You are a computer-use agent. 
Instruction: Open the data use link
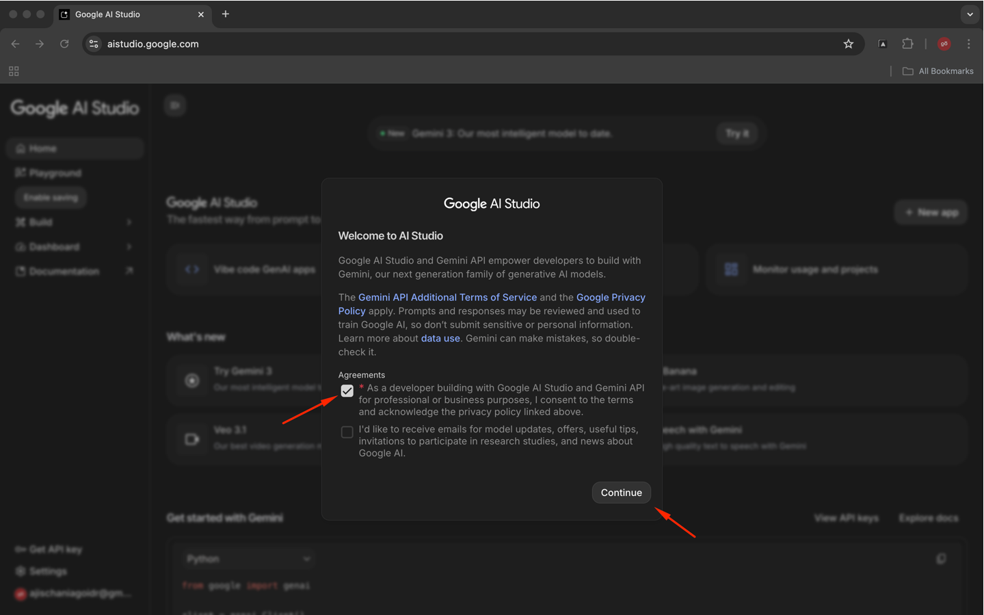[x=440, y=339]
